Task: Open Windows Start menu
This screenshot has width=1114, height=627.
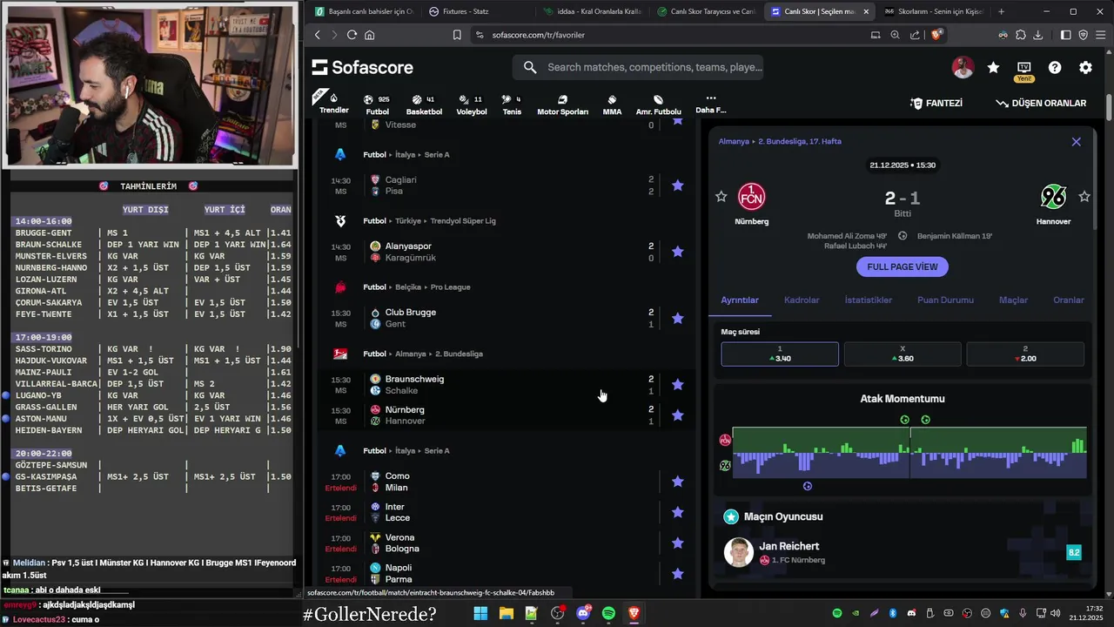Action: coord(480,613)
